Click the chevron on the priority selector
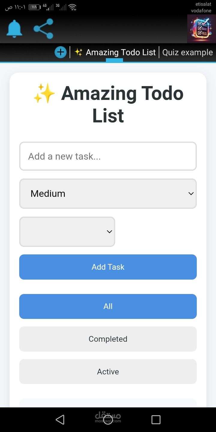This screenshot has height=432, width=216. coord(191,193)
